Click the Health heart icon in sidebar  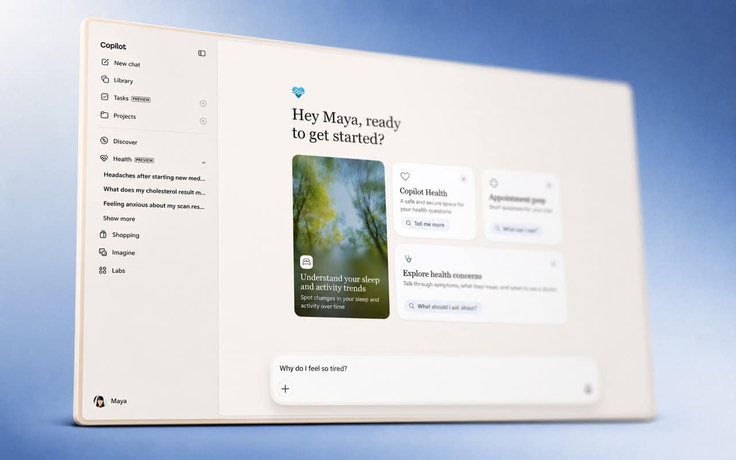point(104,159)
